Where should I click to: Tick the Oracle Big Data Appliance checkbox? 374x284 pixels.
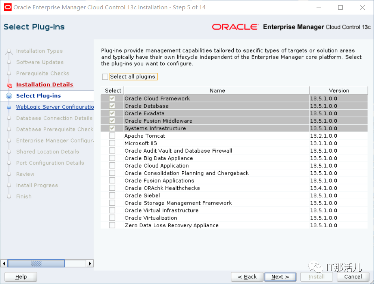point(112,158)
